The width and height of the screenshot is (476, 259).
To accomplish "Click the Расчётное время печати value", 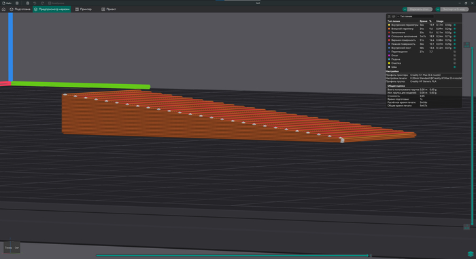I will (x=424, y=102).
